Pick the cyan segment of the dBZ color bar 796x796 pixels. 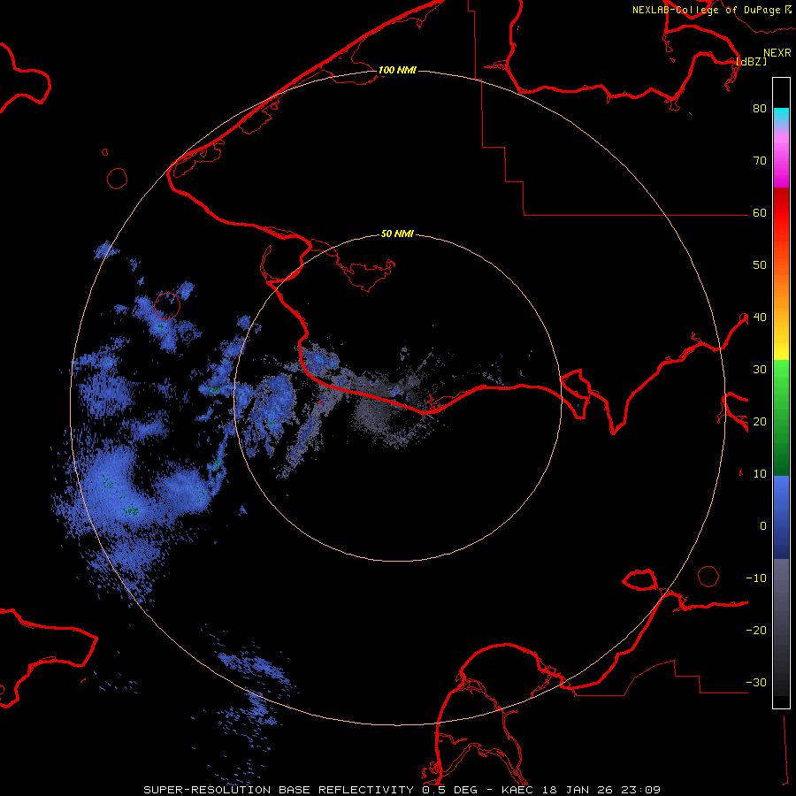(x=781, y=114)
